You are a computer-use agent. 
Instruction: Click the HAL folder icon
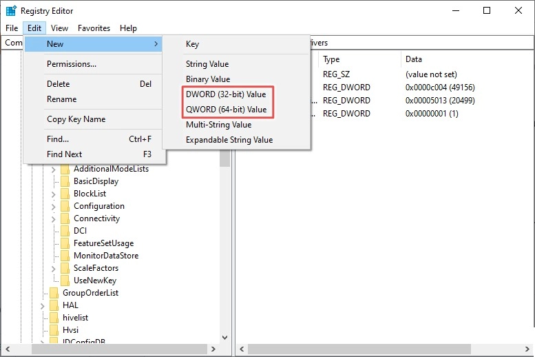coord(54,305)
